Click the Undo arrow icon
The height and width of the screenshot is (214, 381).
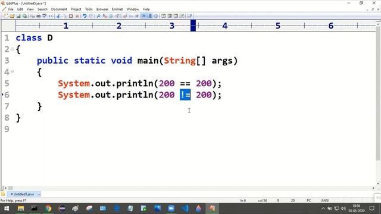(85, 16)
